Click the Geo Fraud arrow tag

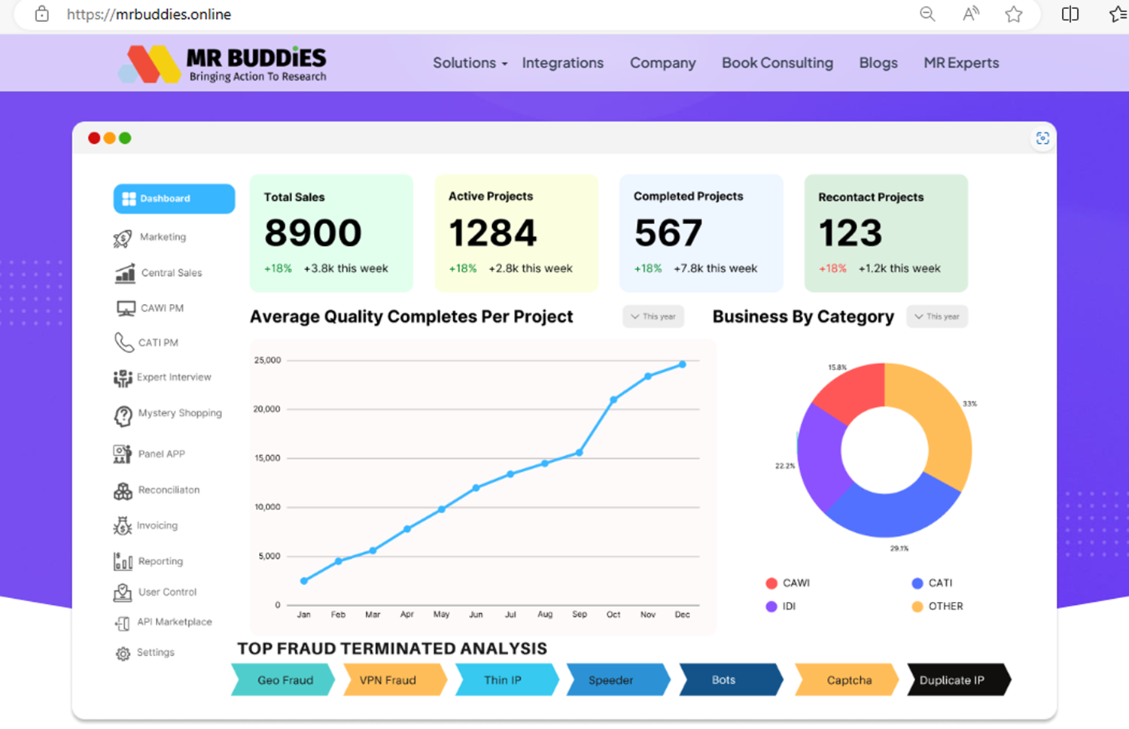[284, 680]
